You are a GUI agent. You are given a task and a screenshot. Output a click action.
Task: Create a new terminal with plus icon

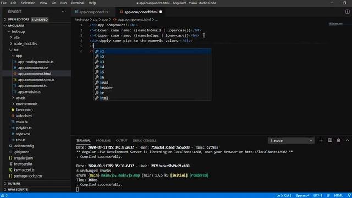(x=321, y=140)
